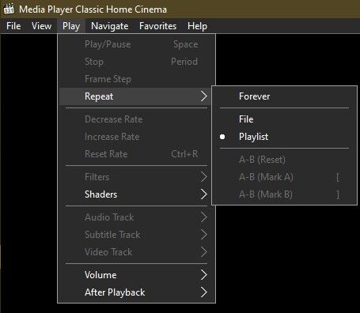Open the Favorites menu
Image resolution: width=360 pixels, height=313 pixels.
click(157, 26)
